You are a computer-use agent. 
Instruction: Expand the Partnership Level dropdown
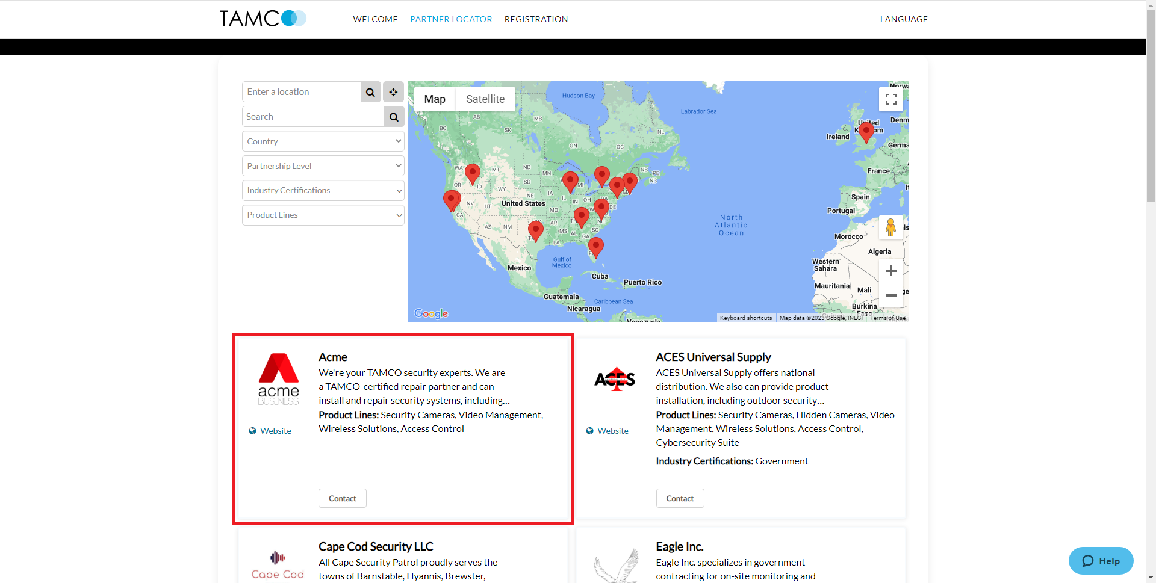coord(323,165)
